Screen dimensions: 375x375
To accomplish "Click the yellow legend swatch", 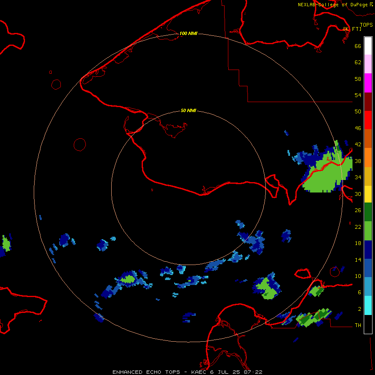I will [x=368, y=194].
